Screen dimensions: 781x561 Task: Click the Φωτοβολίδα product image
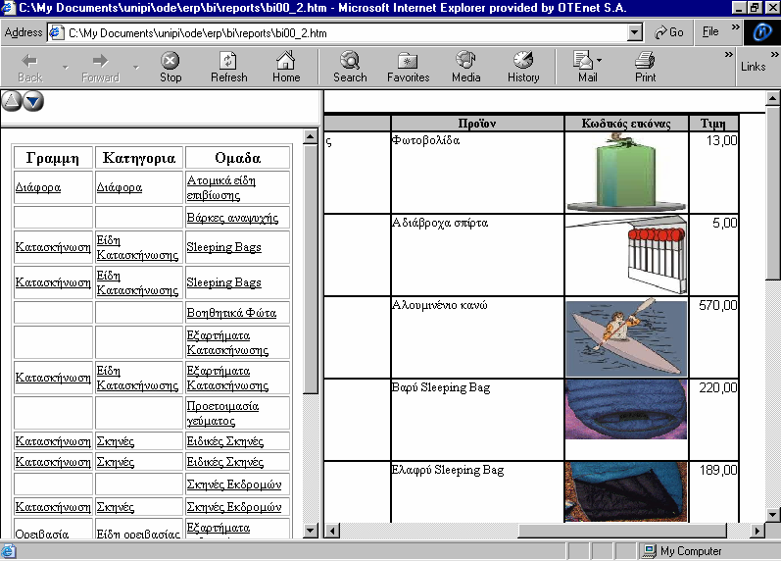click(626, 173)
